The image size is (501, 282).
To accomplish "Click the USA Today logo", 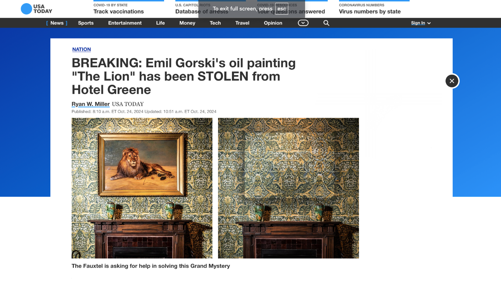I will pyautogui.click(x=36, y=9).
